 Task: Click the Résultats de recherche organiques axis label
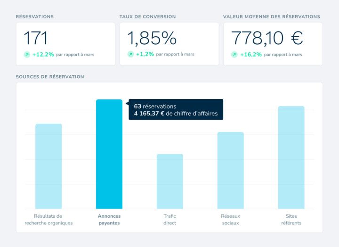[48, 220]
